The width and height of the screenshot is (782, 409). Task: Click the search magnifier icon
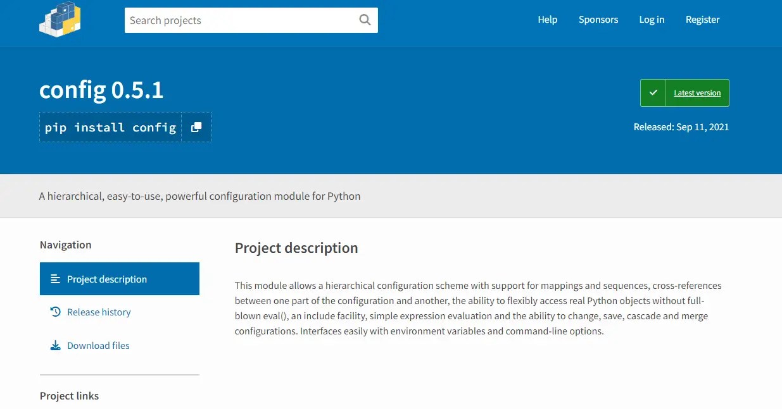365,20
